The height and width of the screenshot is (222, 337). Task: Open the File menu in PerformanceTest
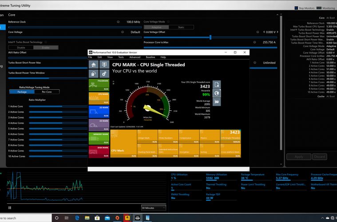point(90,57)
